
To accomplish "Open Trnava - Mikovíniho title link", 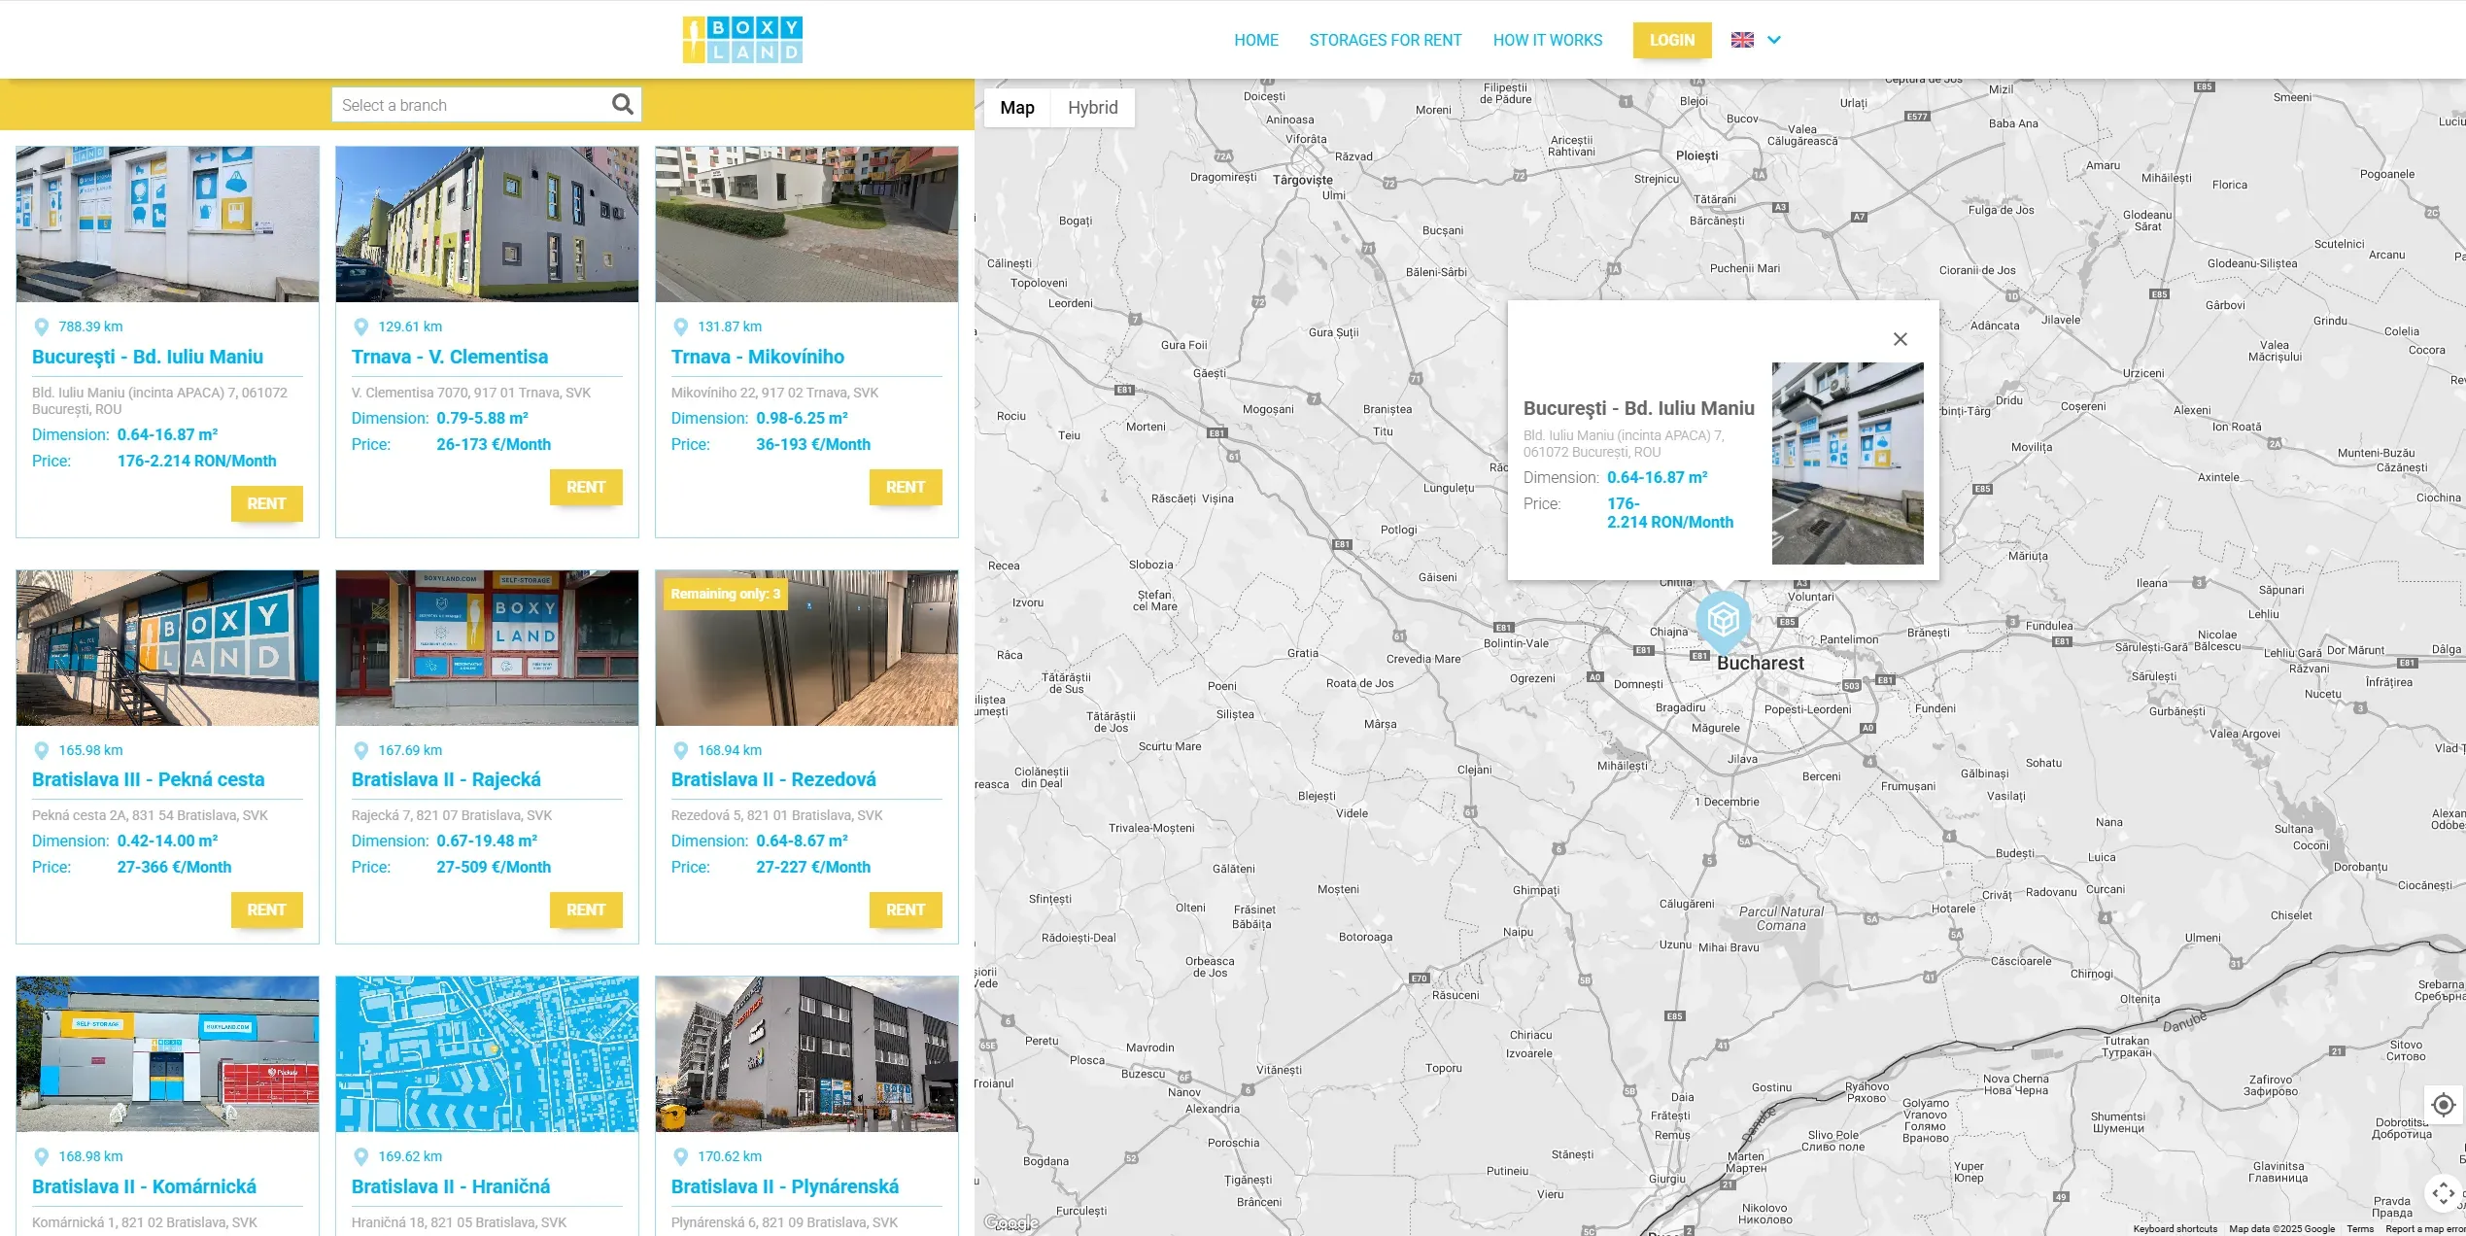I will tap(758, 357).
